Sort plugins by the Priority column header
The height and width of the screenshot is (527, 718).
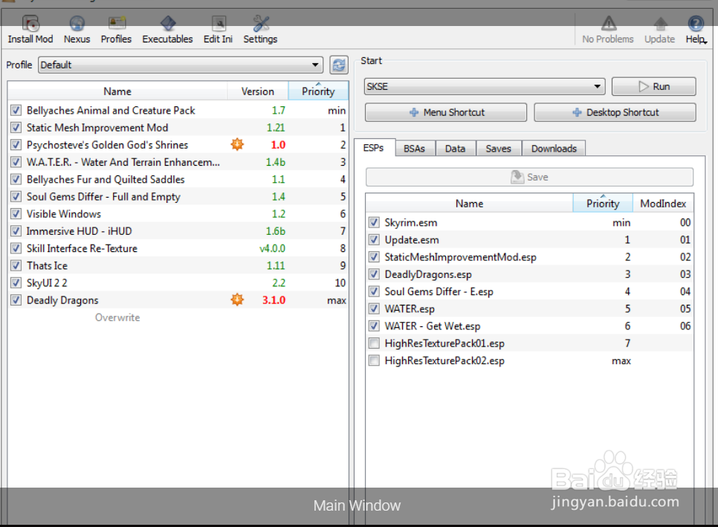(x=603, y=204)
